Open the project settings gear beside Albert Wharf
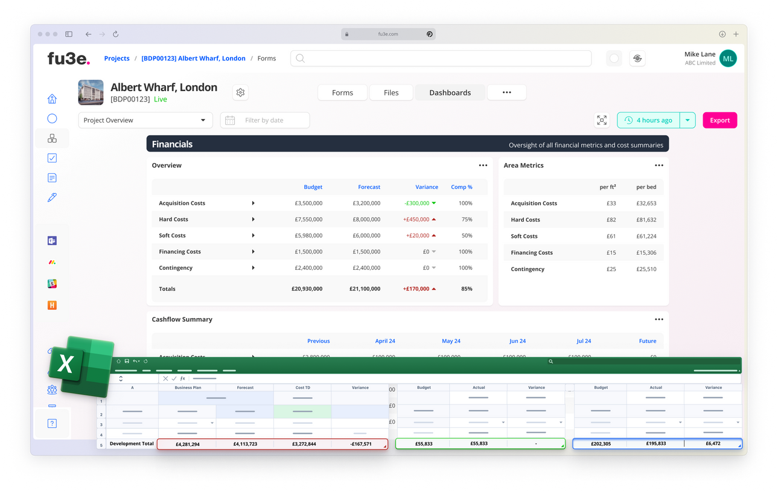Image resolution: width=778 pixels, height=492 pixels. coord(240,92)
